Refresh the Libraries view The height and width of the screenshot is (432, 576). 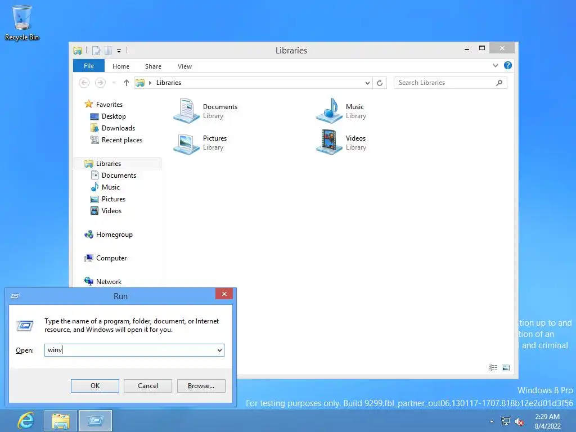coord(380,83)
